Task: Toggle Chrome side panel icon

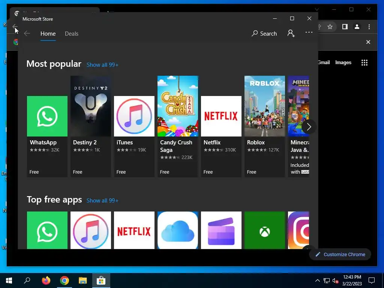Action: pyautogui.click(x=345, y=27)
